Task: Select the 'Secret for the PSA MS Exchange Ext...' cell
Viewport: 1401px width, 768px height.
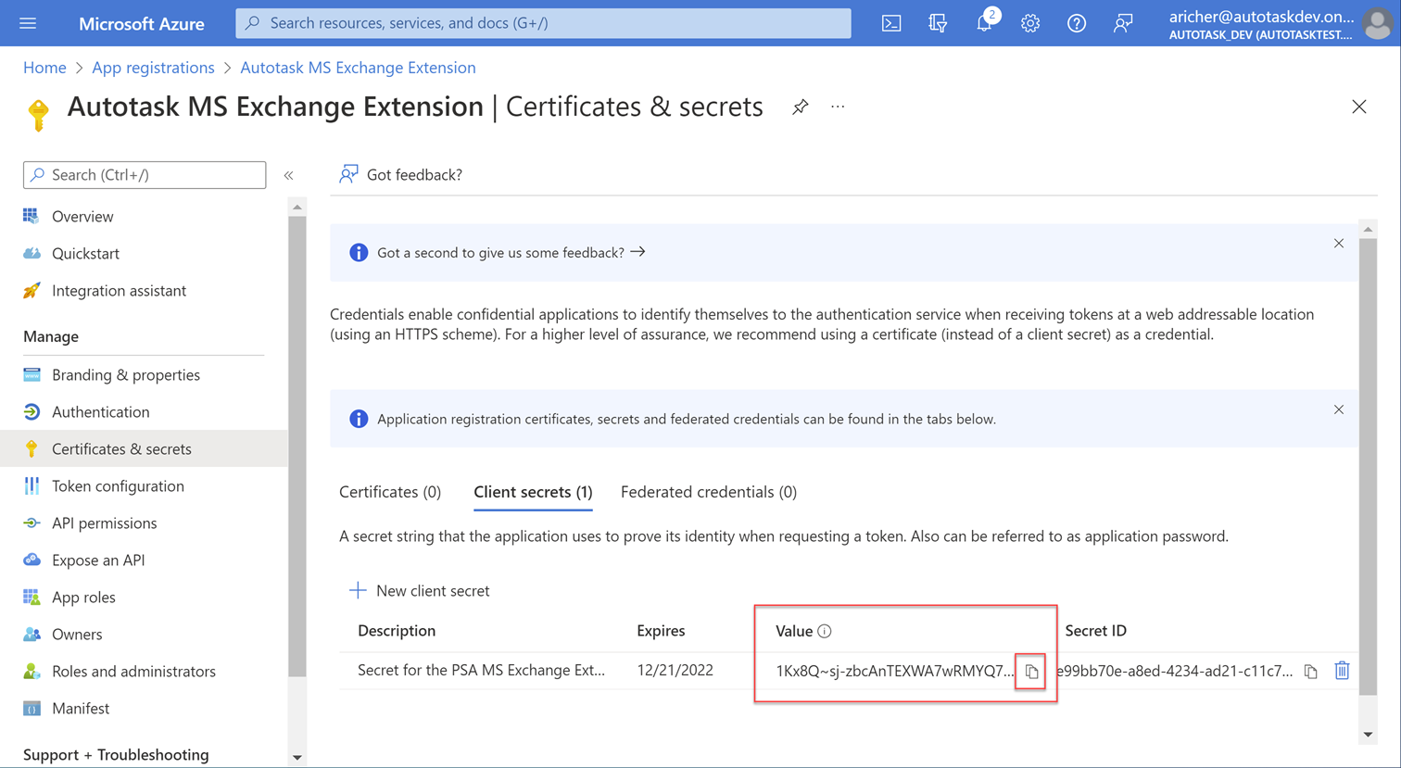Action: click(481, 670)
